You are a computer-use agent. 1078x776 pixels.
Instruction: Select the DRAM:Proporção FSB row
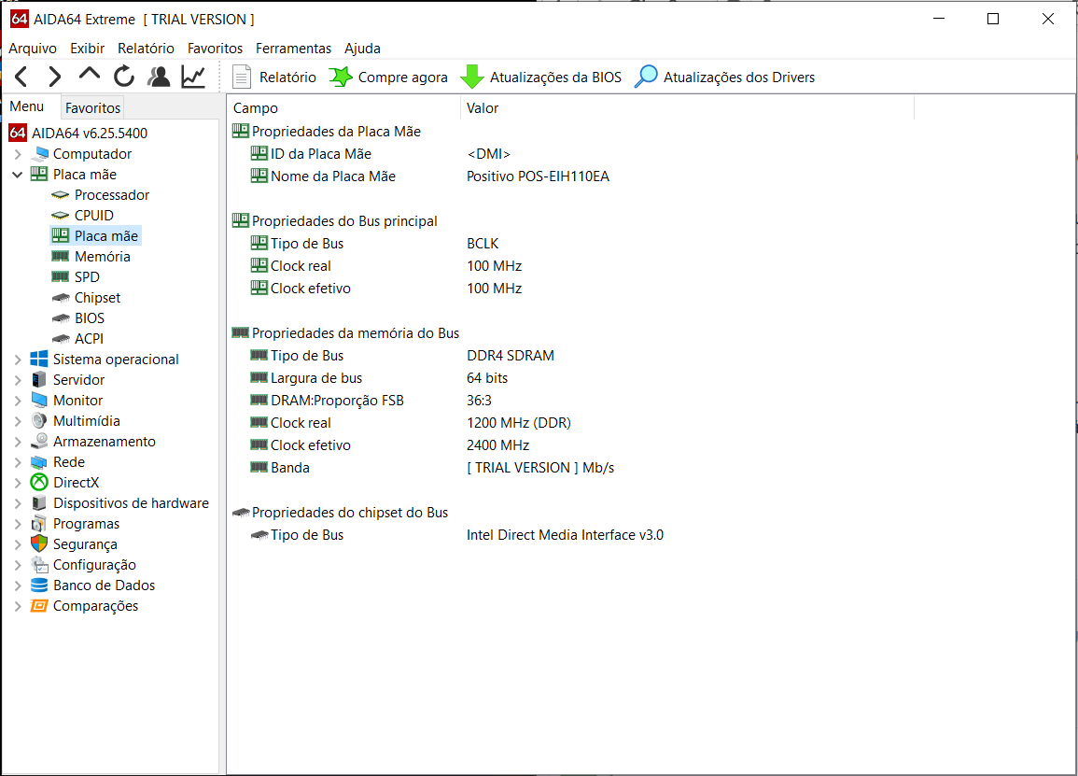pyautogui.click(x=337, y=401)
